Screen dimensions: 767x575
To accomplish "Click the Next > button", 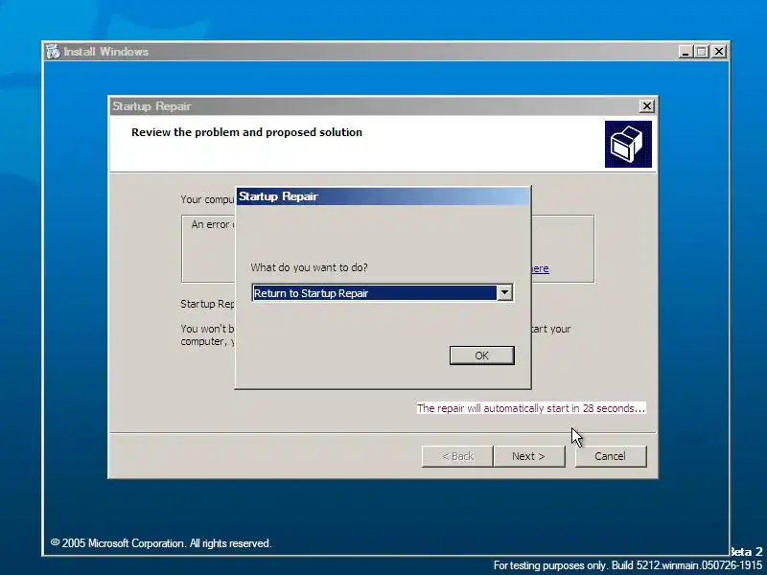I will [529, 456].
